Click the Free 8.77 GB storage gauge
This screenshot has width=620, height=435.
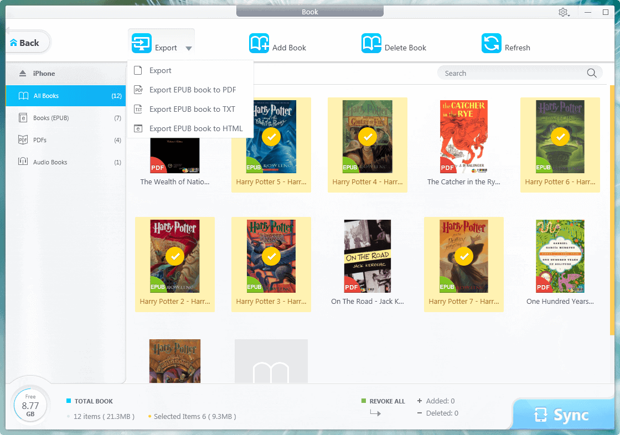pyautogui.click(x=30, y=405)
